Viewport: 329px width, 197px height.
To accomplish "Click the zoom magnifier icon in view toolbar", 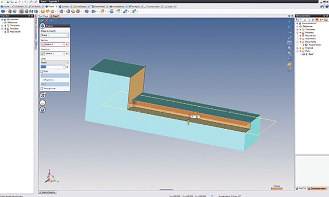I will (x=290, y=48).
